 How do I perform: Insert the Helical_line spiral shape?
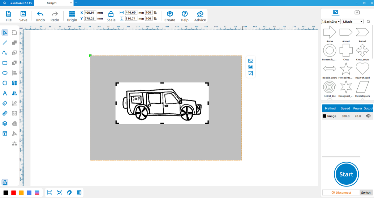click(x=330, y=89)
